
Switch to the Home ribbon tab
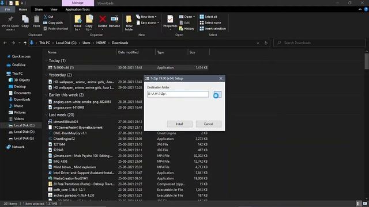click(x=23, y=9)
